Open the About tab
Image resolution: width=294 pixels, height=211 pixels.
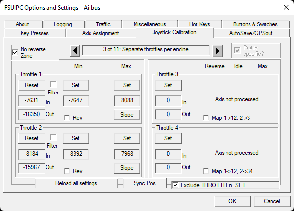point(23,24)
